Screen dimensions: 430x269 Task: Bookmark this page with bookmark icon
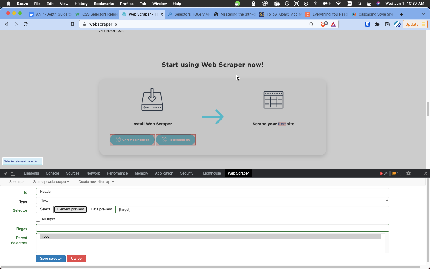coord(72,24)
